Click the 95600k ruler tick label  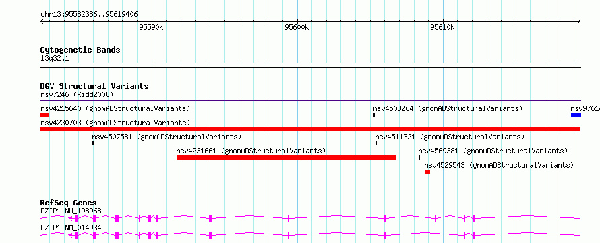pos(297,28)
